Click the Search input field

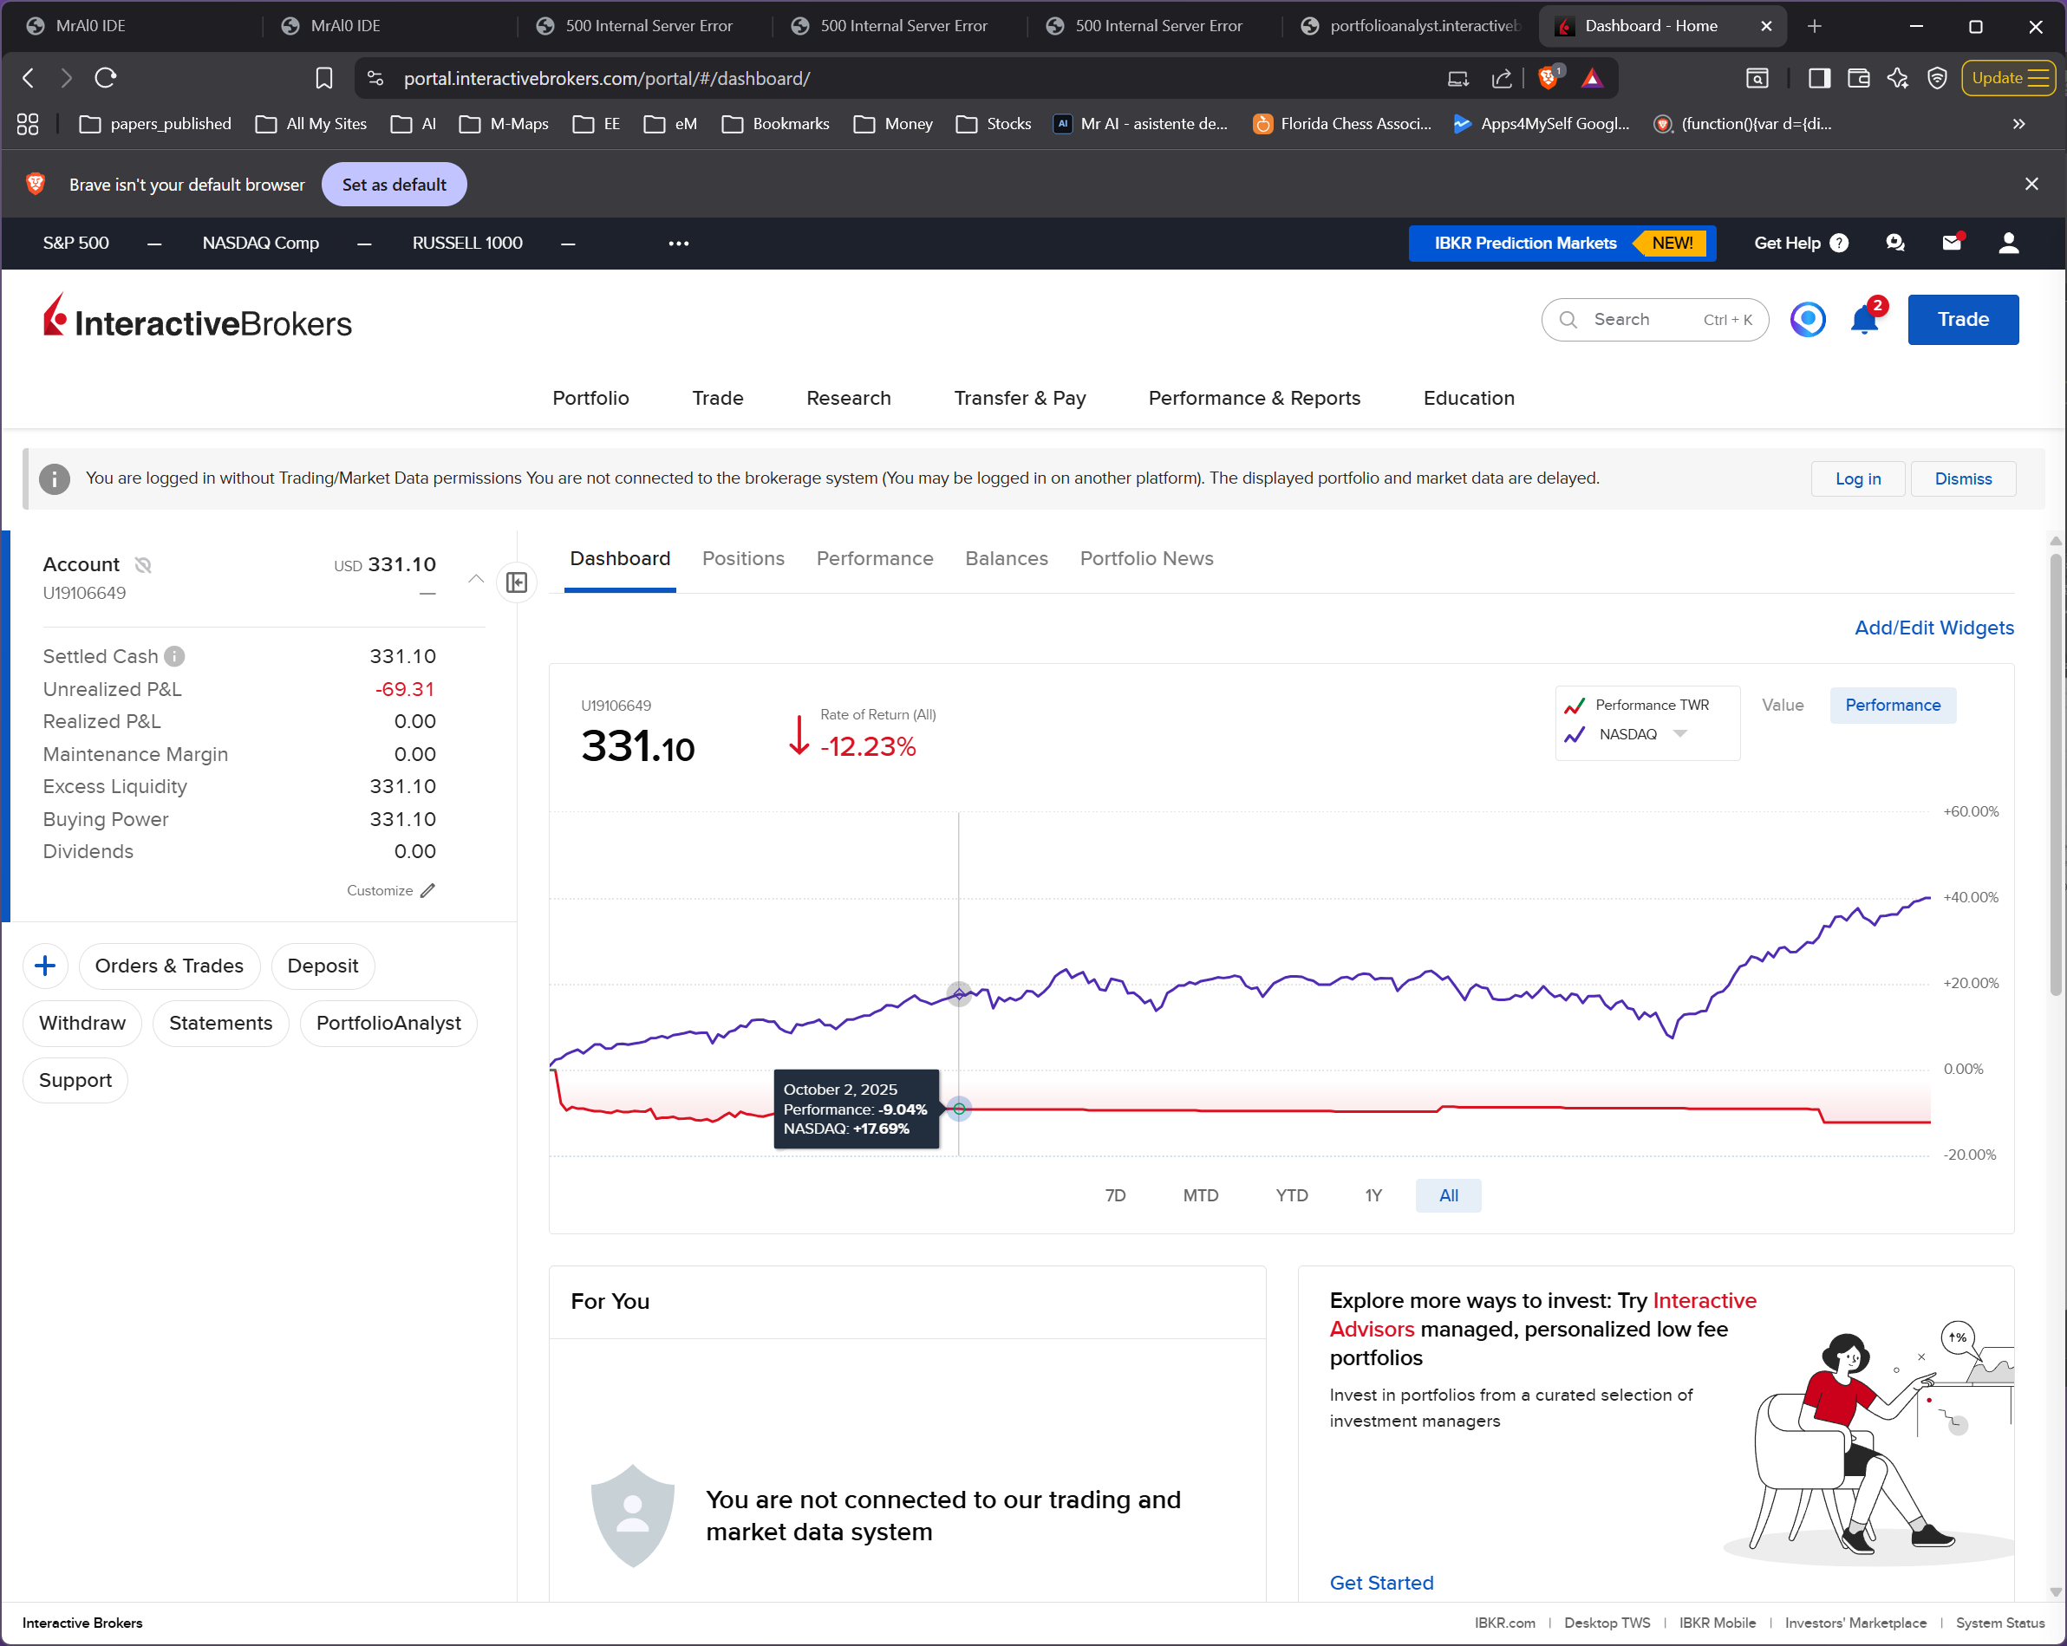tap(1653, 319)
